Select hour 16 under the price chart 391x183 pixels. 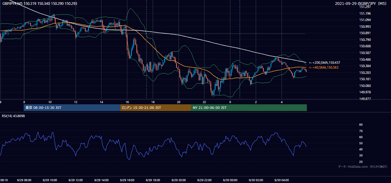coord(127,102)
